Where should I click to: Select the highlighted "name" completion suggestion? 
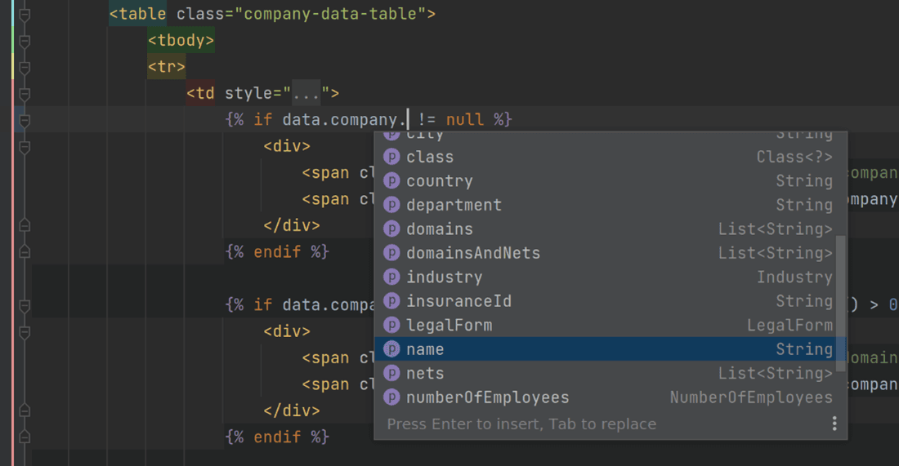pos(425,349)
